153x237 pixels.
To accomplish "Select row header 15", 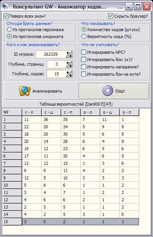I will pyautogui.click(x=12, y=222).
